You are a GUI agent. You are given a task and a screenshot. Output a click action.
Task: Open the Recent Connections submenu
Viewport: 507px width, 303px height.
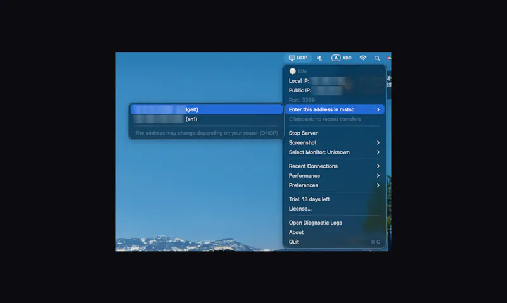[x=335, y=166]
